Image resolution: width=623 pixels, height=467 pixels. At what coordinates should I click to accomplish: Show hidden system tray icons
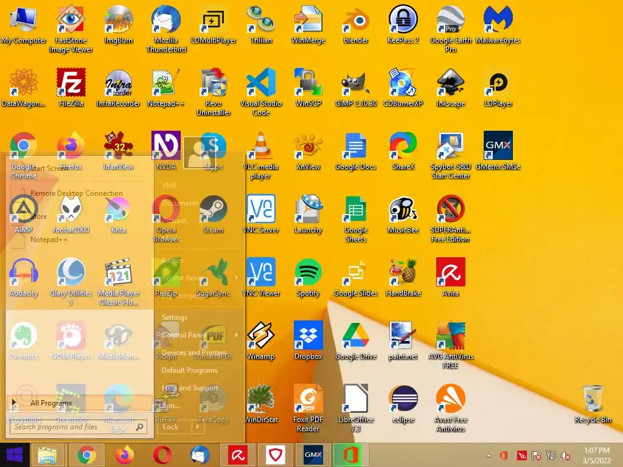[489, 455]
